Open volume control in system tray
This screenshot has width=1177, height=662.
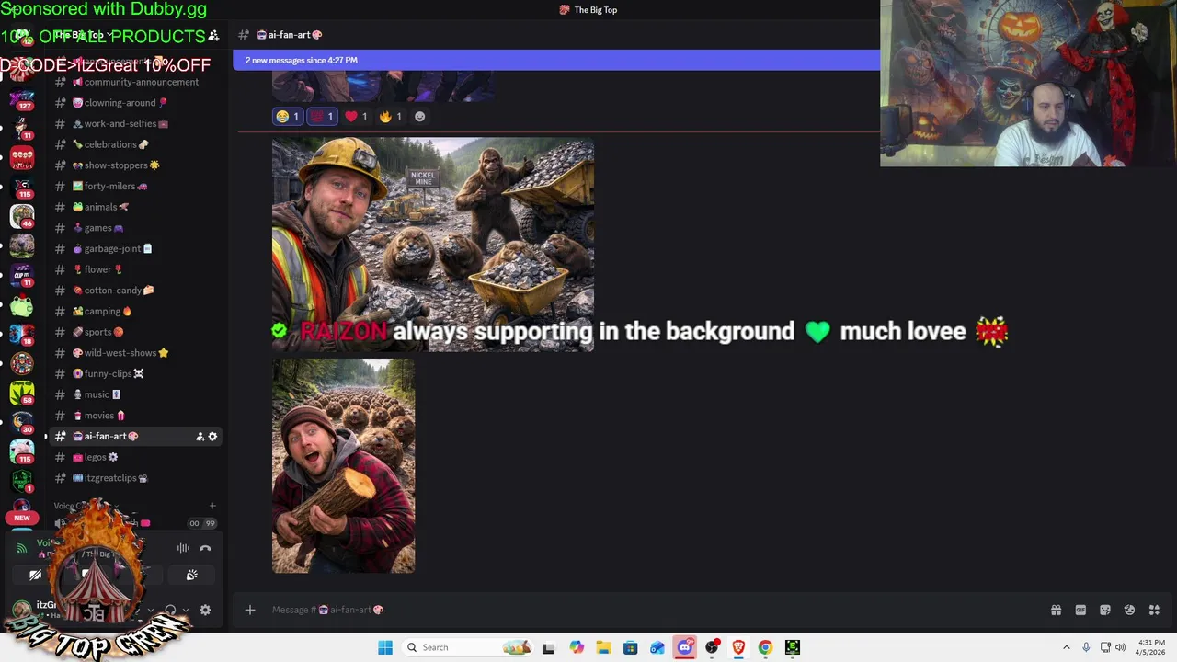(x=1120, y=647)
